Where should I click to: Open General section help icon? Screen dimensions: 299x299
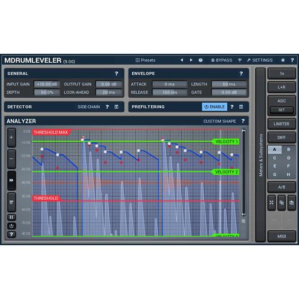[117, 74]
